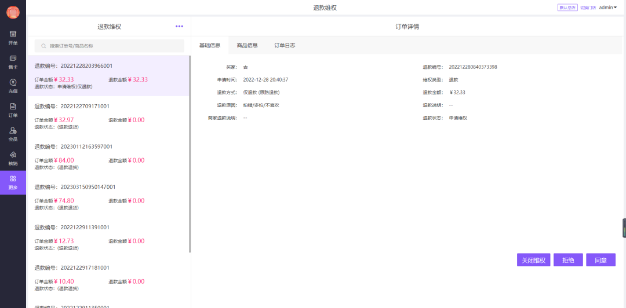The height and width of the screenshot is (308, 626).
Task: Open the 开单 billing sidebar icon
Action: (x=13, y=38)
